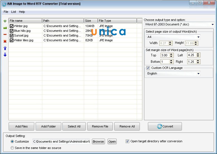Toggle Custom OCR Language checkbox
This screenshot has width=217, height=154.
coord(148,68)
